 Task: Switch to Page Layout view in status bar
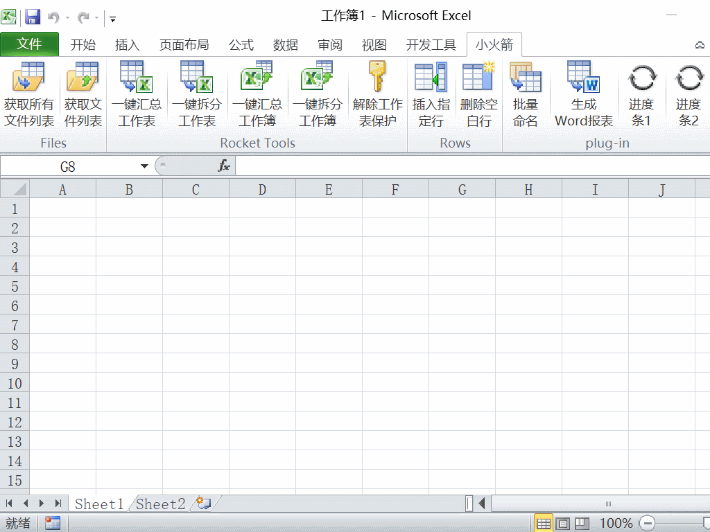(x=563, y=524)
